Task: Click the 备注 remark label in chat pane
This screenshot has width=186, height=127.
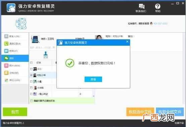Action: click(131, 36)
